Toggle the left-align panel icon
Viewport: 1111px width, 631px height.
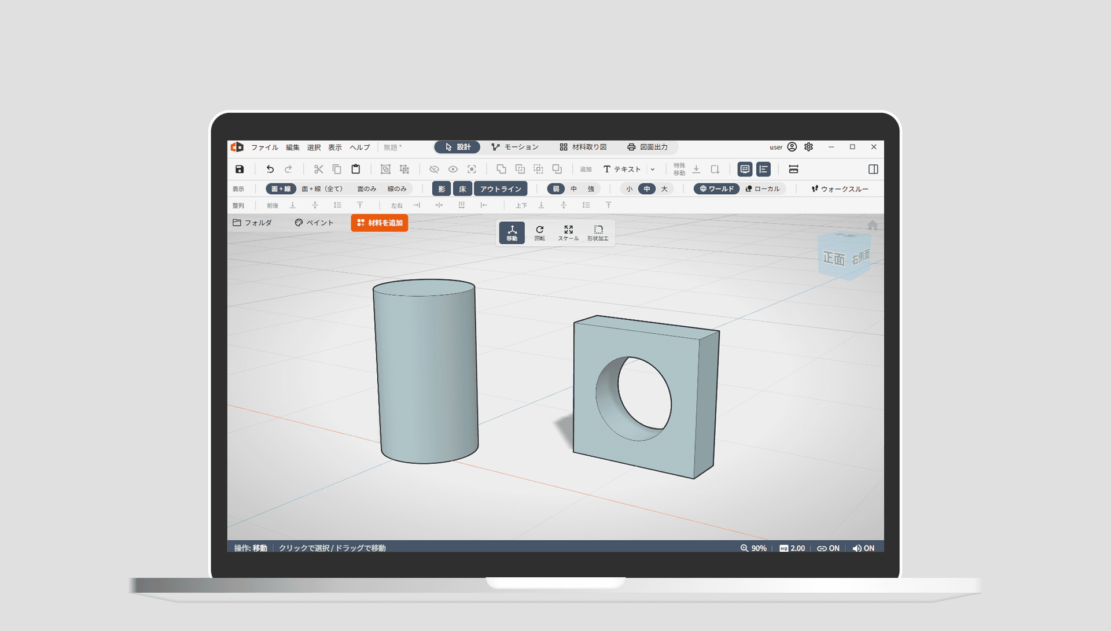763,169
